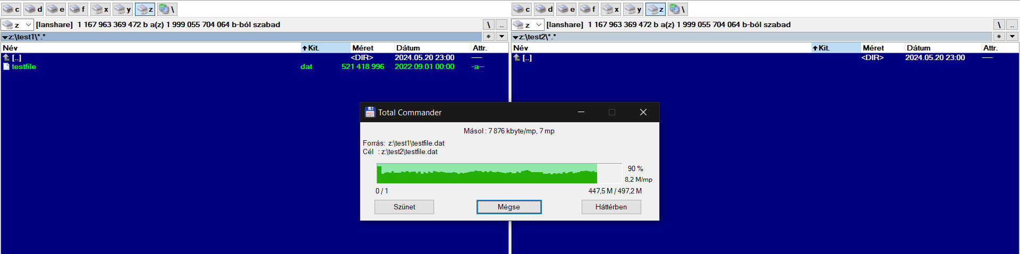Viewport: 1020px width, 254px height.
Task: Sort left panel by Kit. column
Action: 326,48
